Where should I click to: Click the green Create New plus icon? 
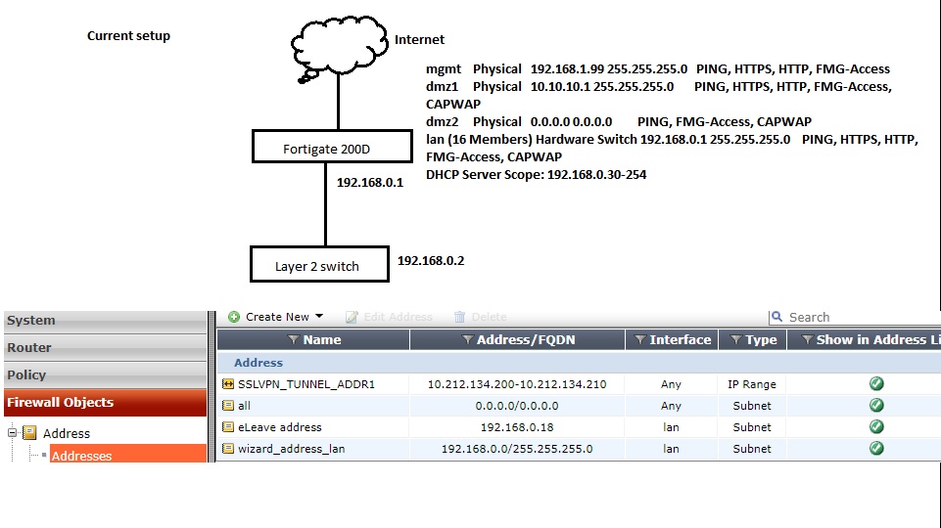pos(234,317)
